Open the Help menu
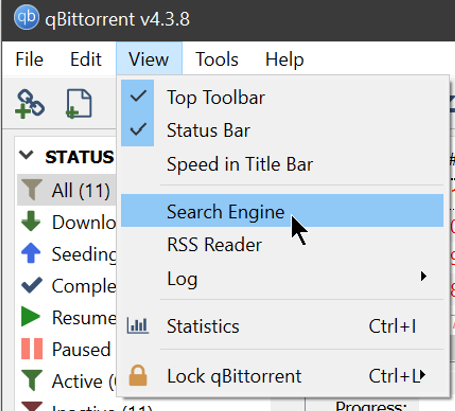Image resolution: width=455 pixels, height=411 pixels. tap(284, 59)
